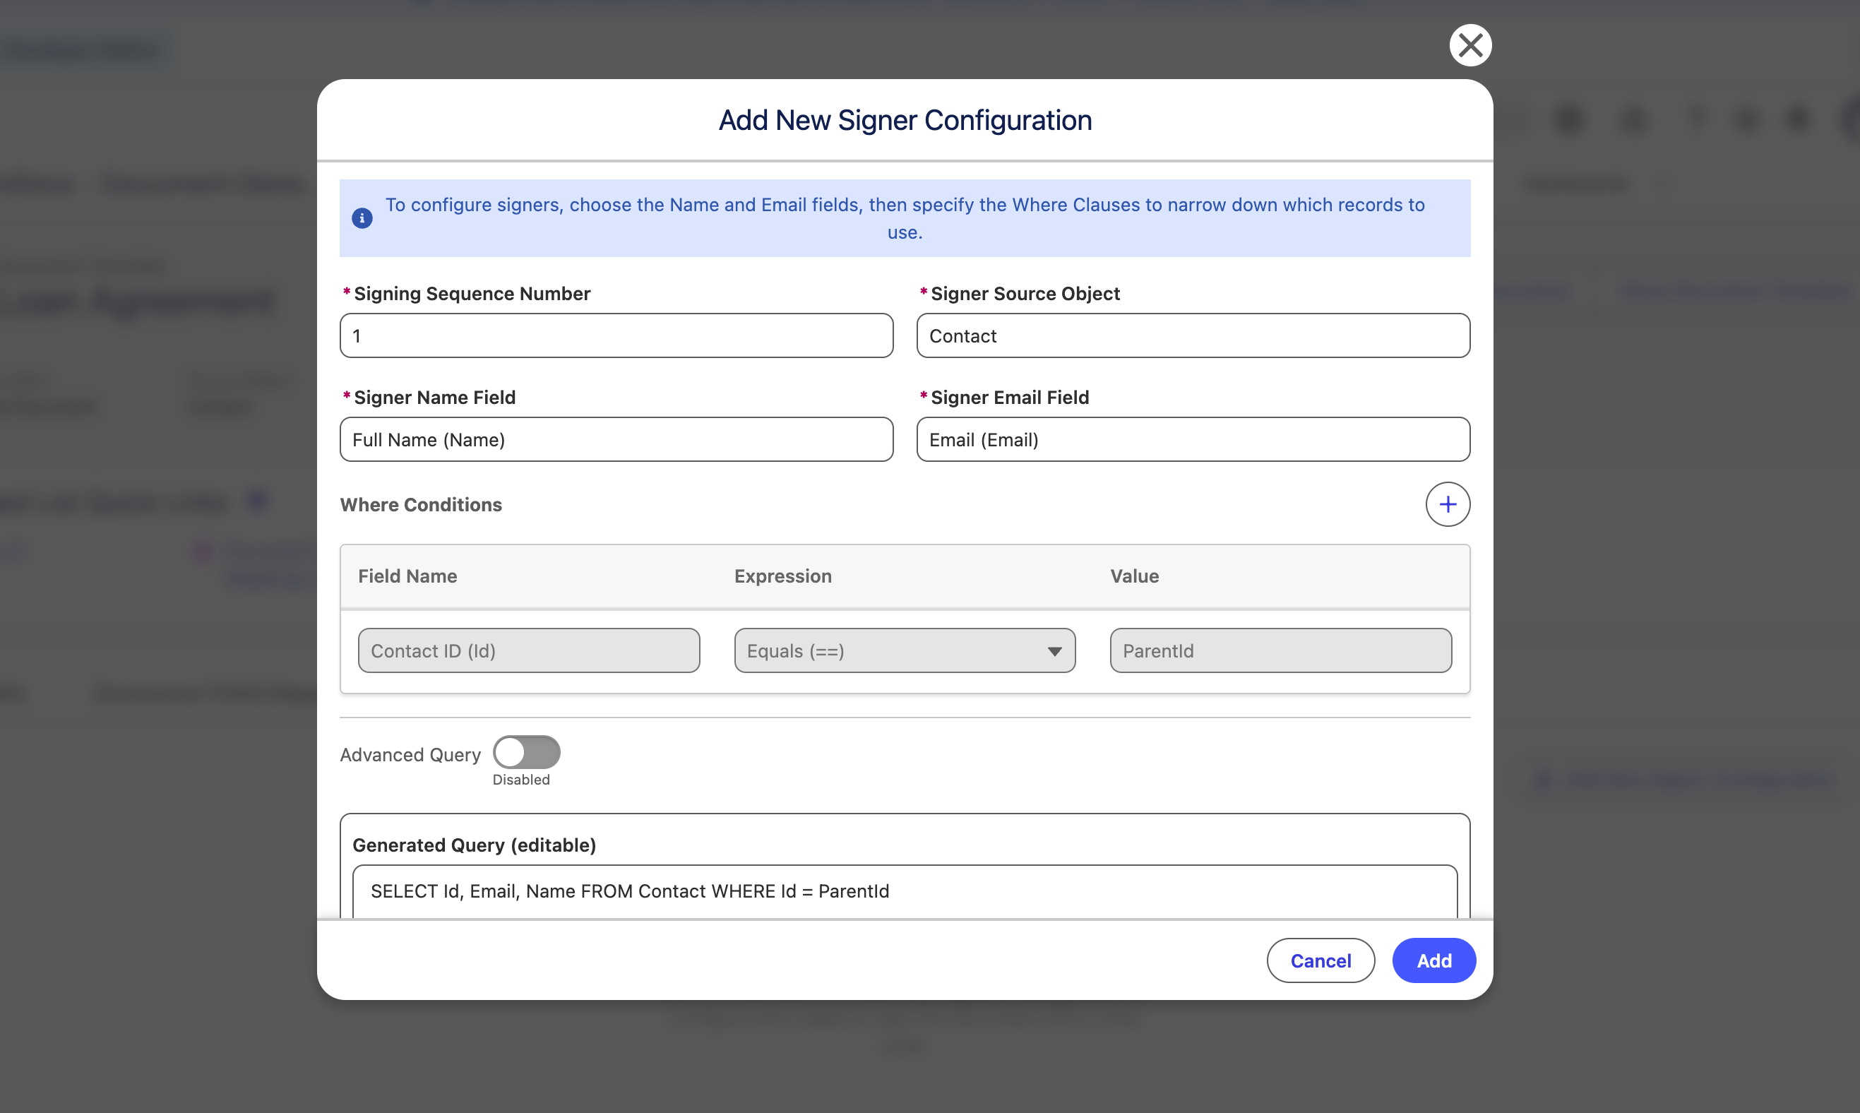Screen dimensions: 1860x1113
Task: Enable the Advanced Query toggle
Action: pyautogui.click(x=526, y=751)
